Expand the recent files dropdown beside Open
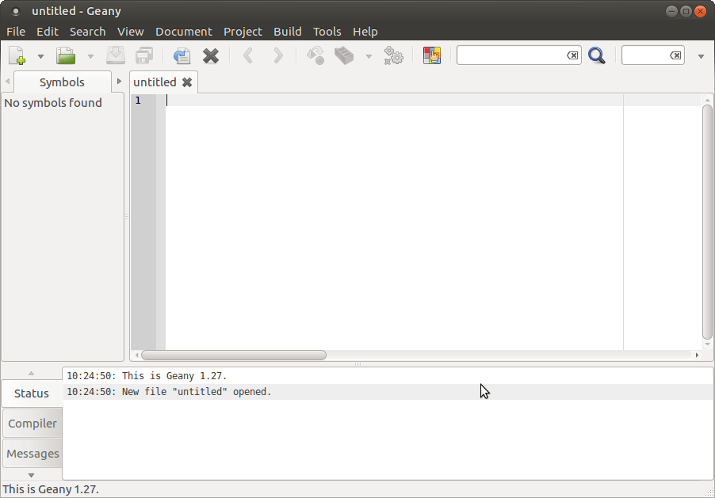The image size is (715, 498). pyautogui.click(x=90, y=57)
